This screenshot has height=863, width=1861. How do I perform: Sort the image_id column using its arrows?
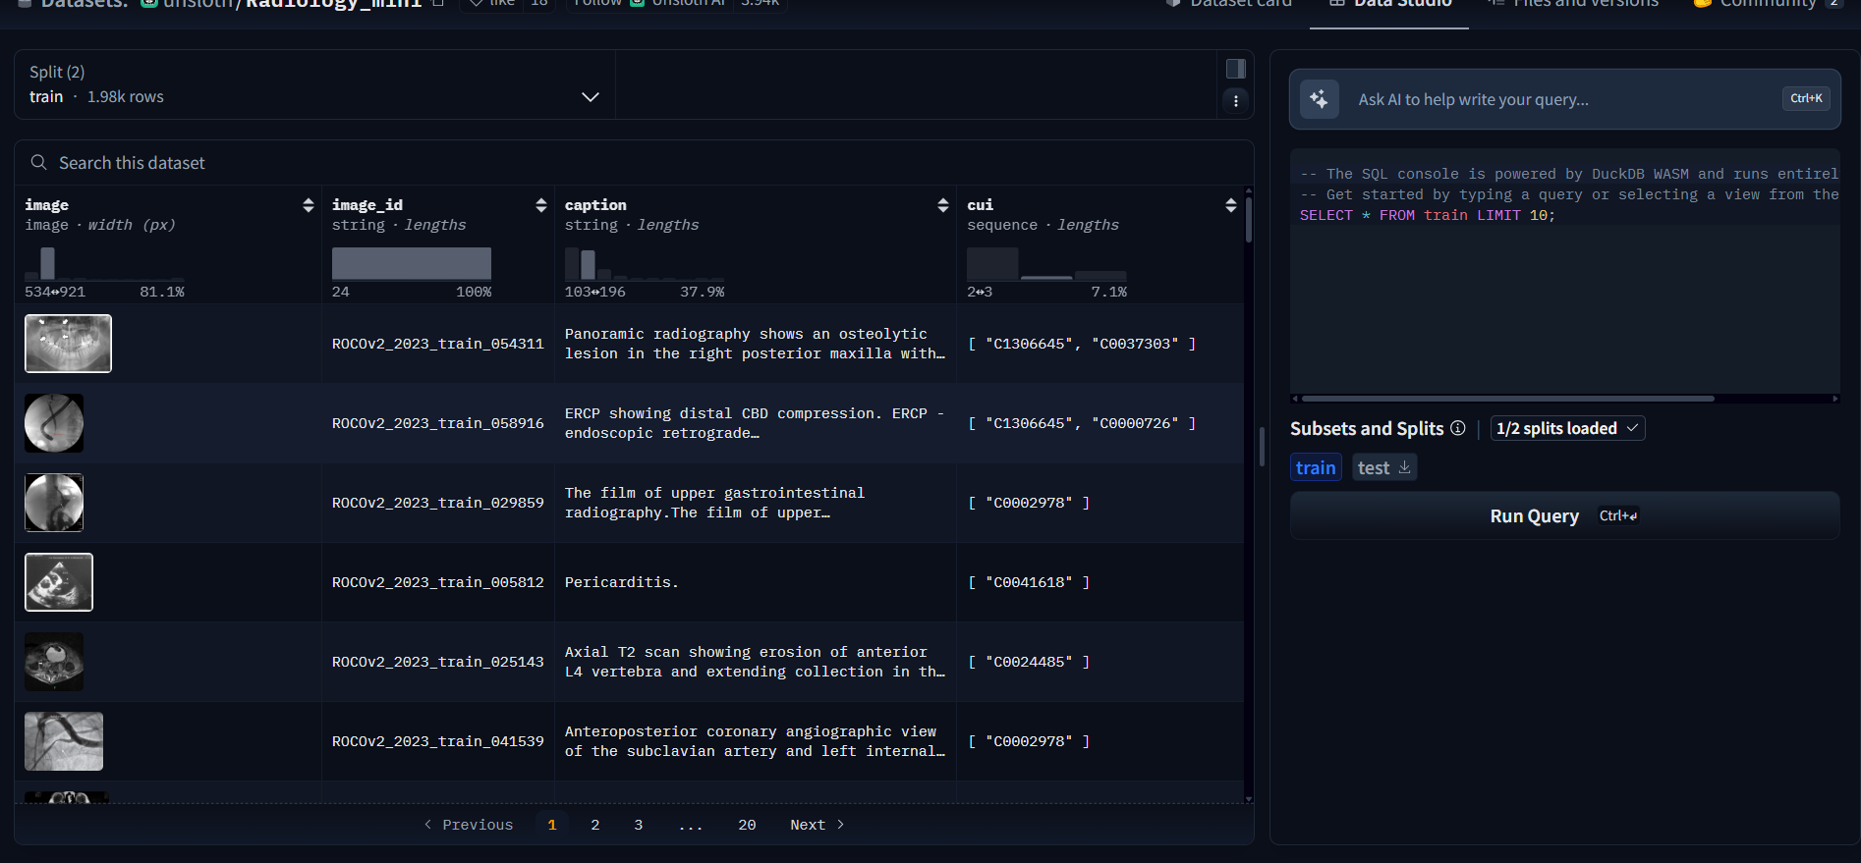tap(540, 205)
